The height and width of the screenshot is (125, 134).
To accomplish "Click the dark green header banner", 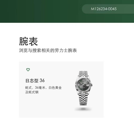I will pos(41,11).
